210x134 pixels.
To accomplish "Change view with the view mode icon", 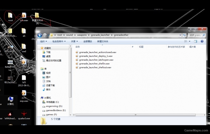I will [x=186, y=41].
